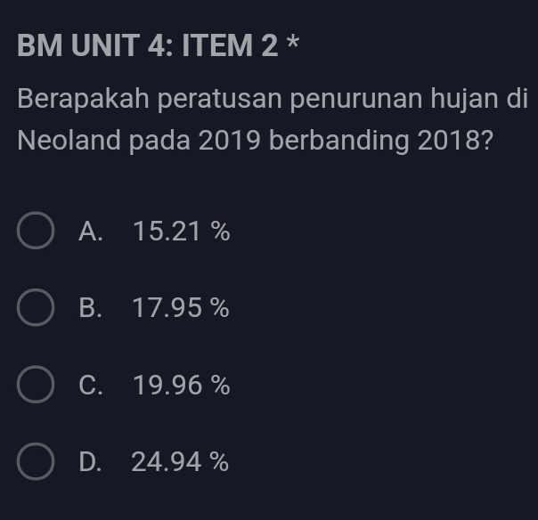Pick the radio button for option D
This screenshot has height=520, width=538.
[35, 463]
